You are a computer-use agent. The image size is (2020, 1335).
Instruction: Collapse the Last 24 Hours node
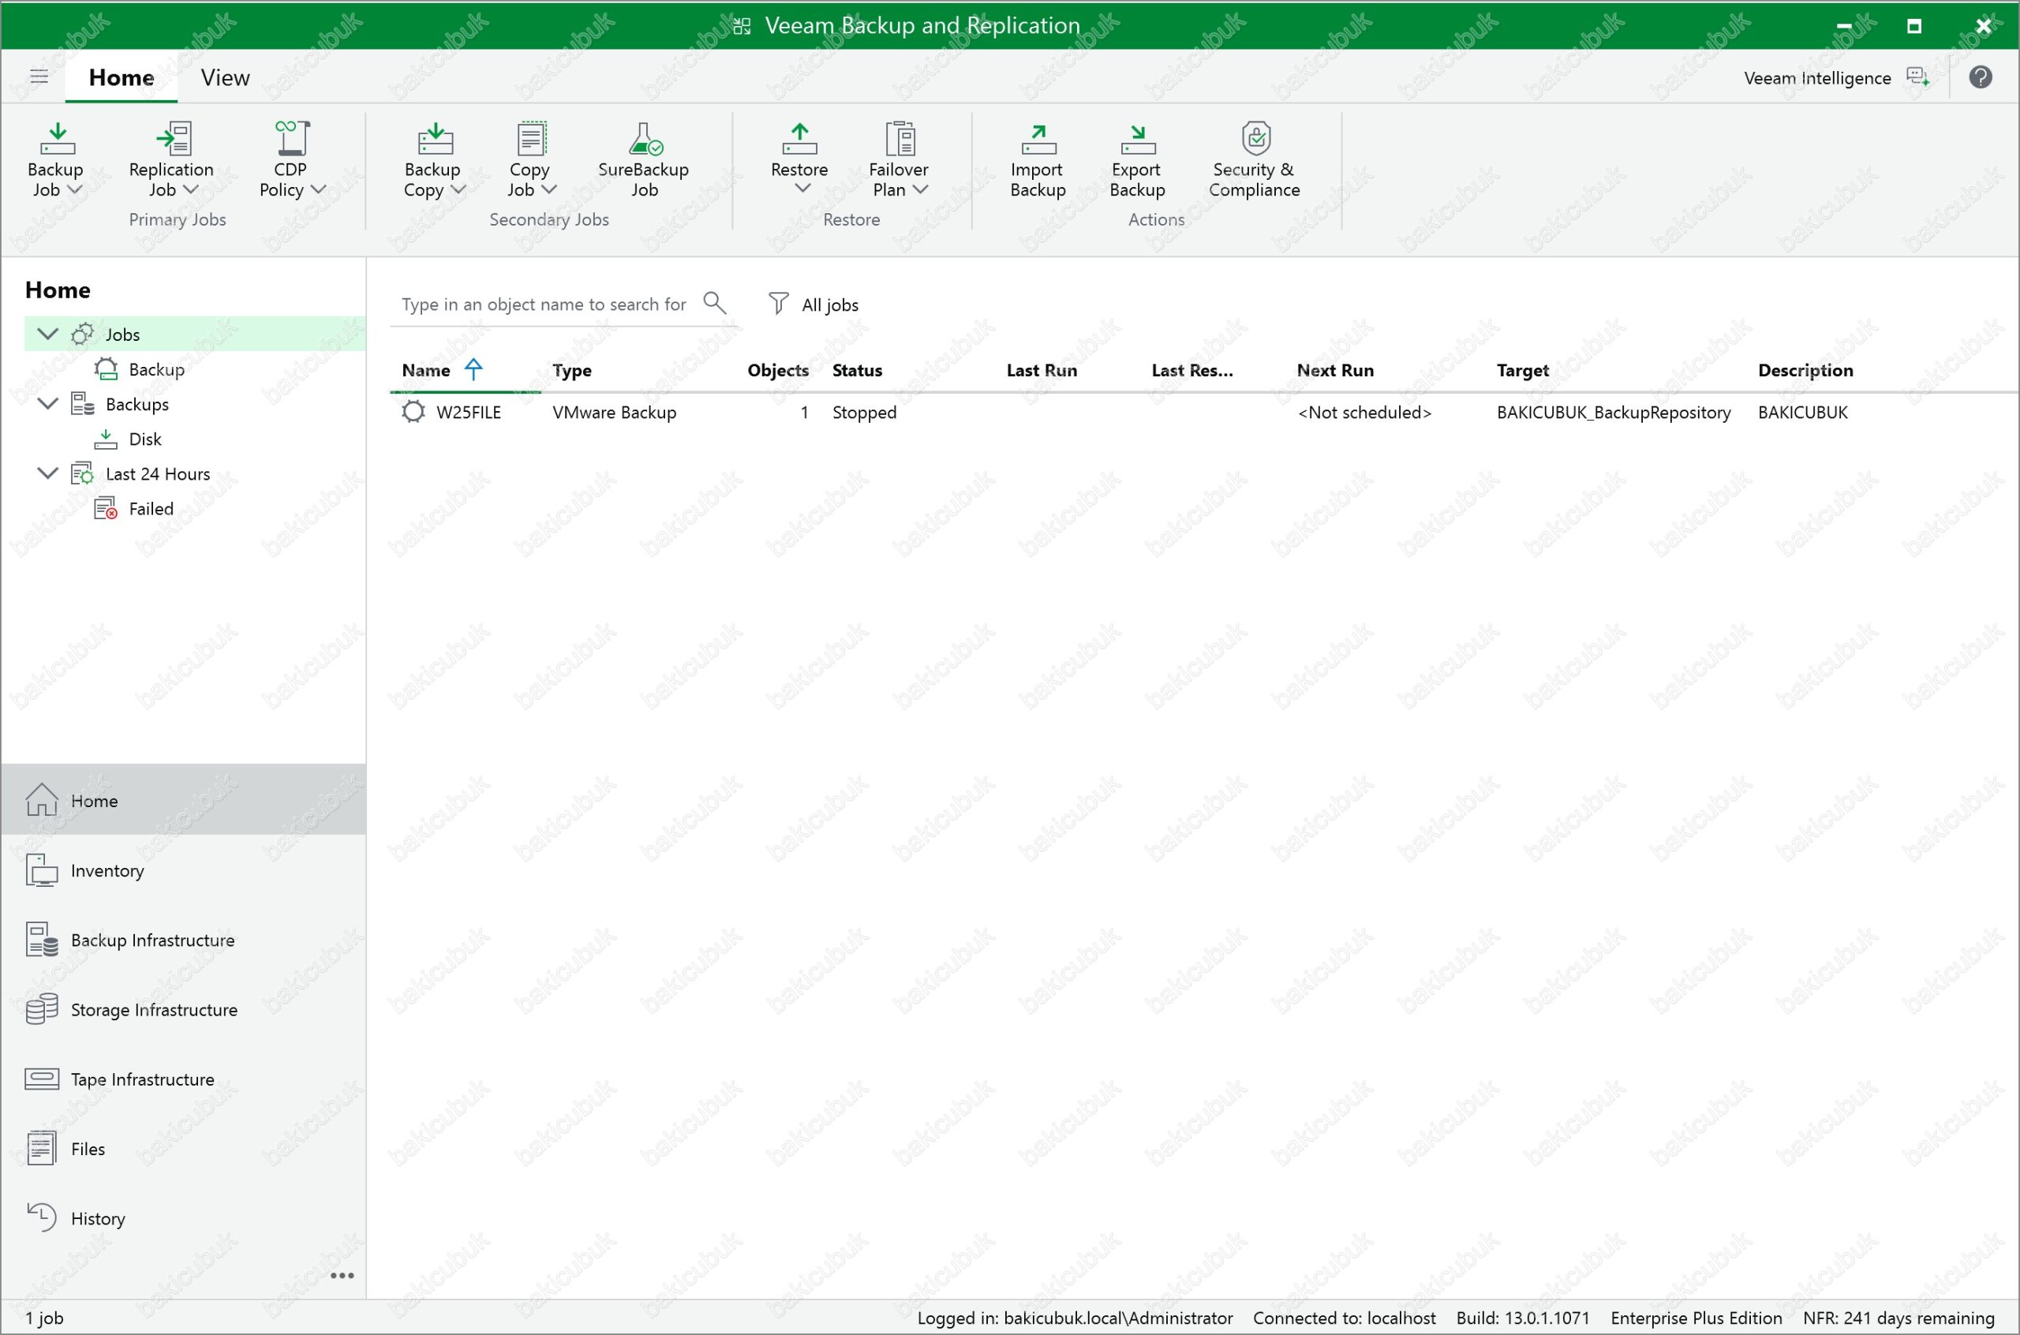tap(48, 473)
